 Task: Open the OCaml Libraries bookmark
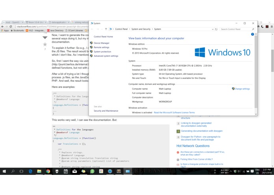74,30
